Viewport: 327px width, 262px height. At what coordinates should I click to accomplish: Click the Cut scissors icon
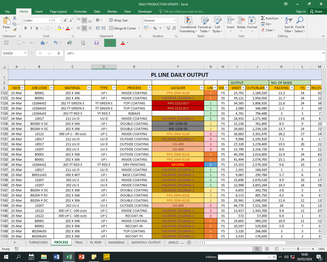(x=15, y=18)
